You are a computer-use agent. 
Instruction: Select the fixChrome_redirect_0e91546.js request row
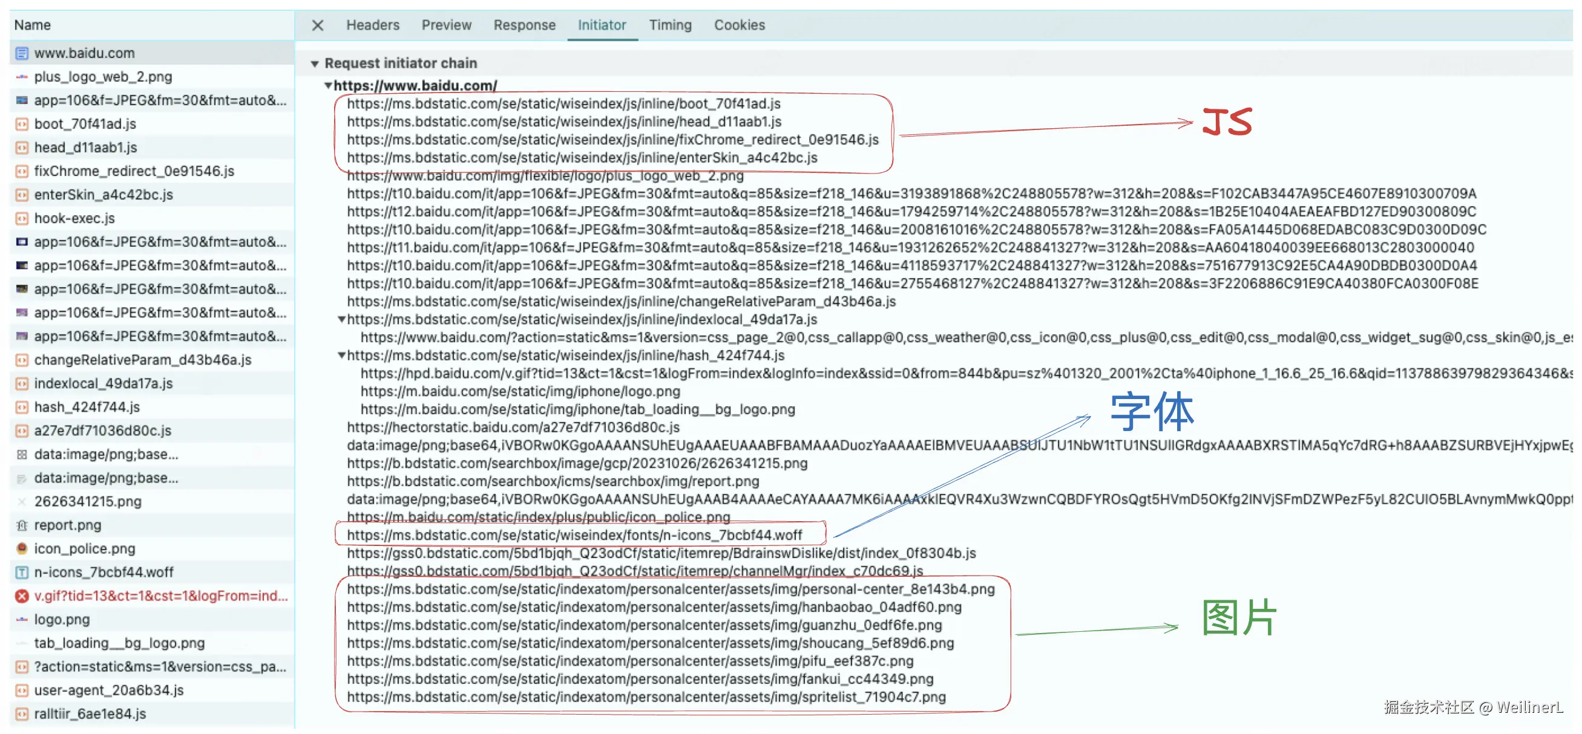click(134, 171)
